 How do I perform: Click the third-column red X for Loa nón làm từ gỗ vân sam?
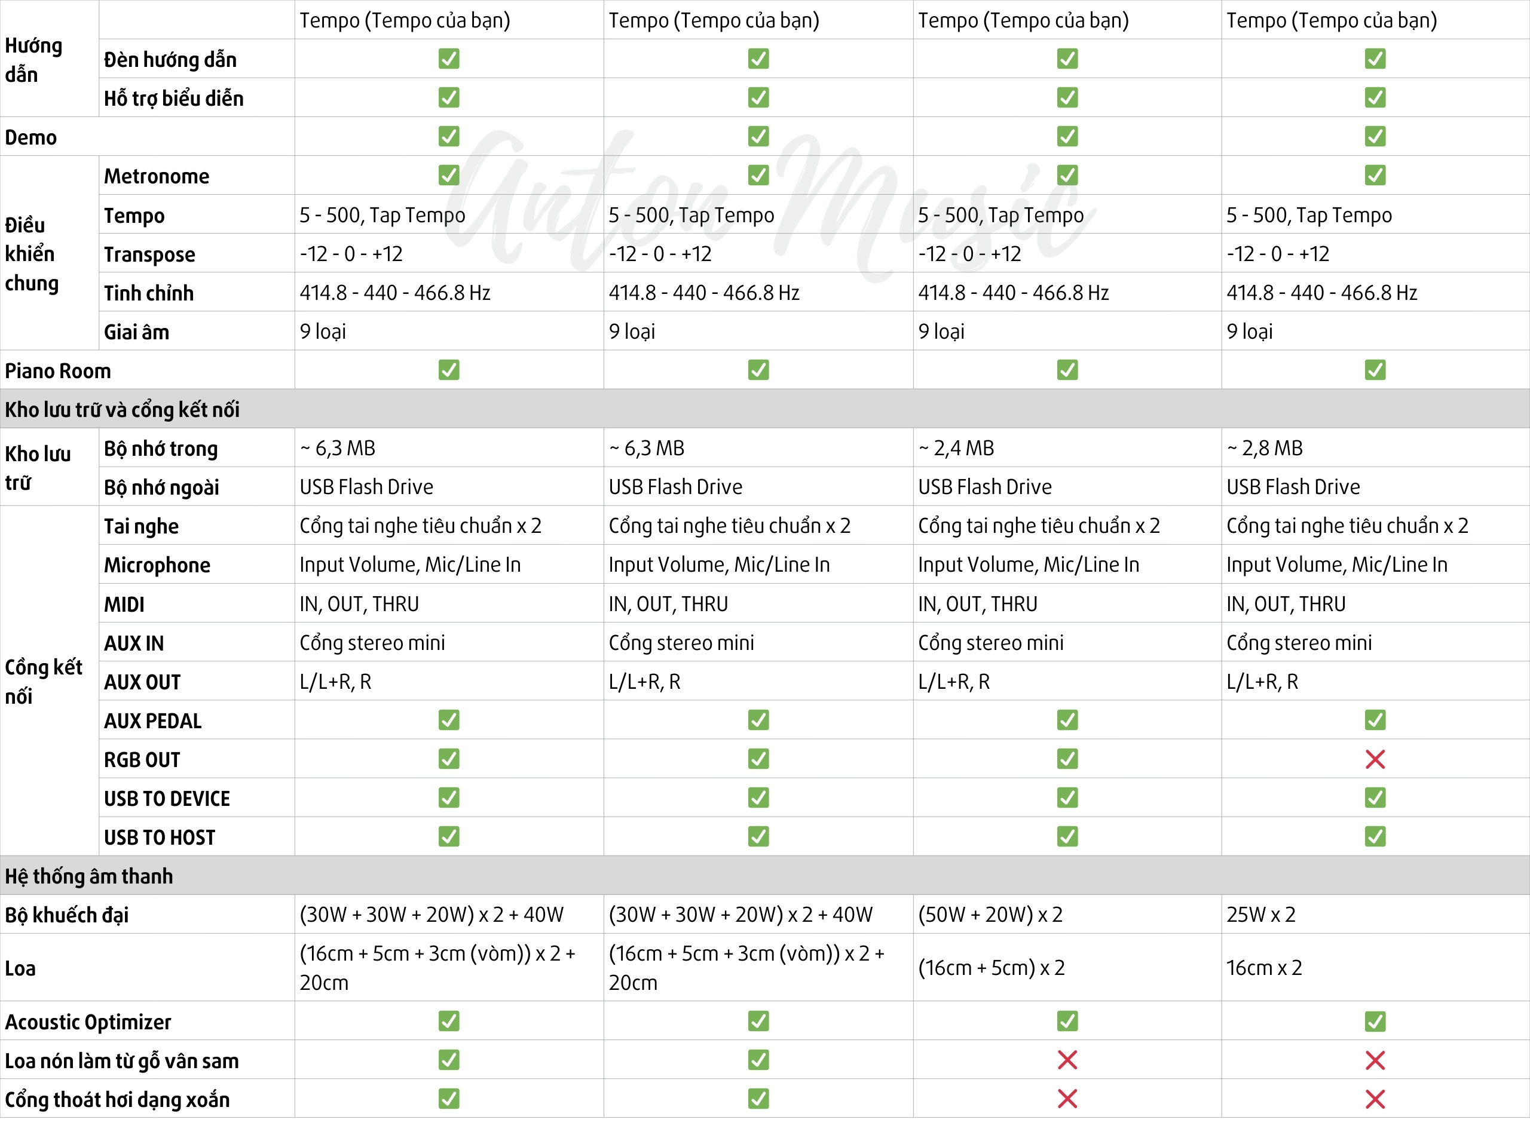[x=1067, y=1060]
